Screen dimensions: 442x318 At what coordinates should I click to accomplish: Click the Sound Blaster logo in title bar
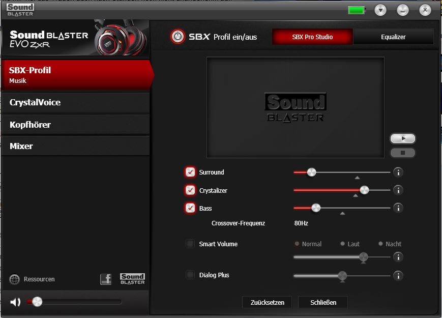20,10
